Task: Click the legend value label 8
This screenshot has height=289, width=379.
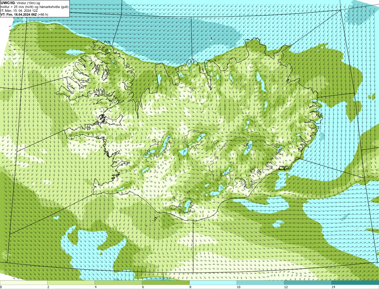Action: [190, 287]
